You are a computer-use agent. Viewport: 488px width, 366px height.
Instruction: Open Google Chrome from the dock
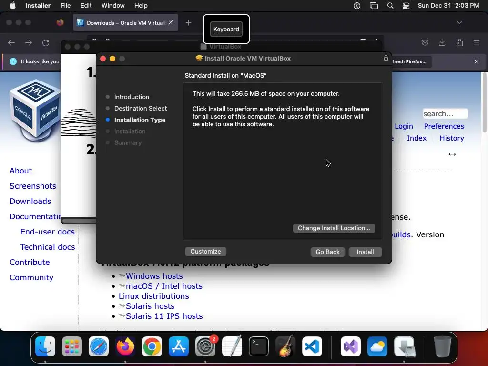pyautogui.click(x=152, y=346)
